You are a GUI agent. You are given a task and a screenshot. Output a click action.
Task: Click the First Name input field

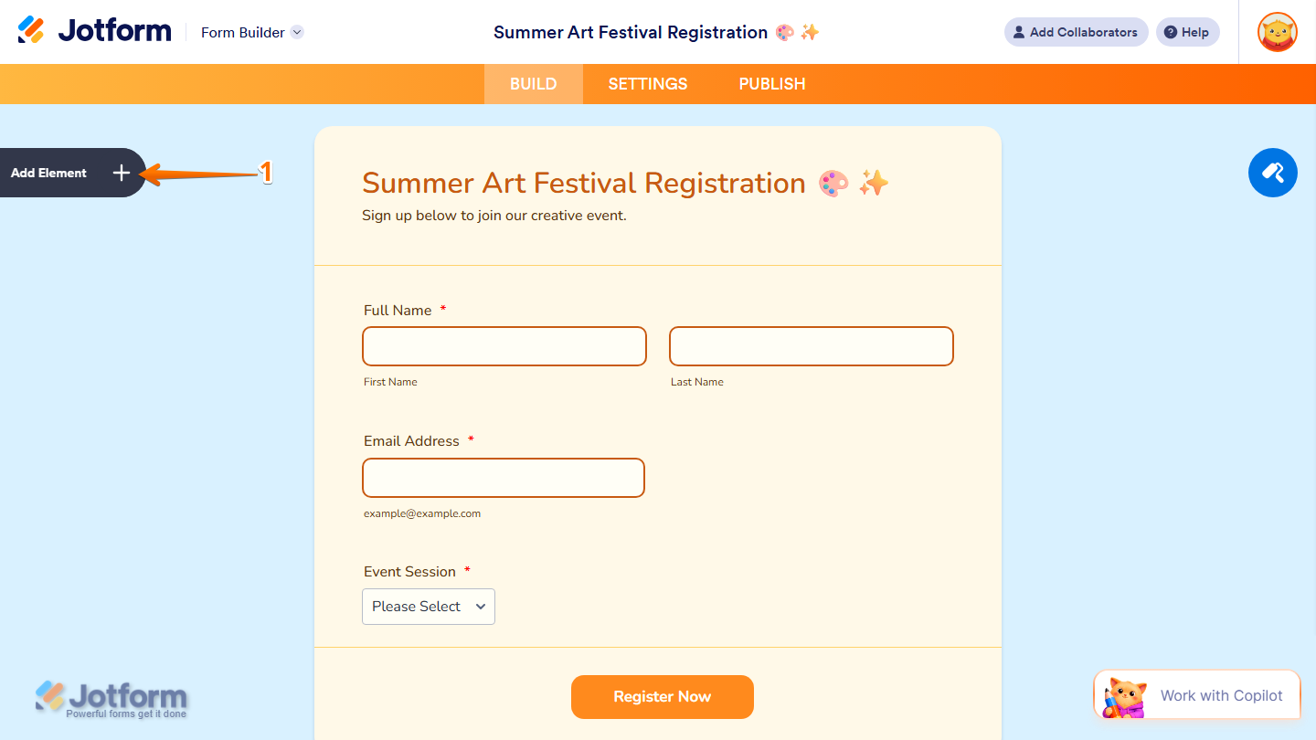(504, 346)
